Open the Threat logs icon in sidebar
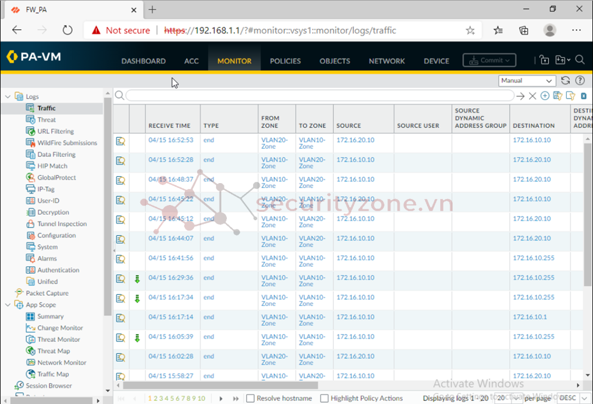Image resolution: width=593 pixels, height=404 pixels. [30, 119]
